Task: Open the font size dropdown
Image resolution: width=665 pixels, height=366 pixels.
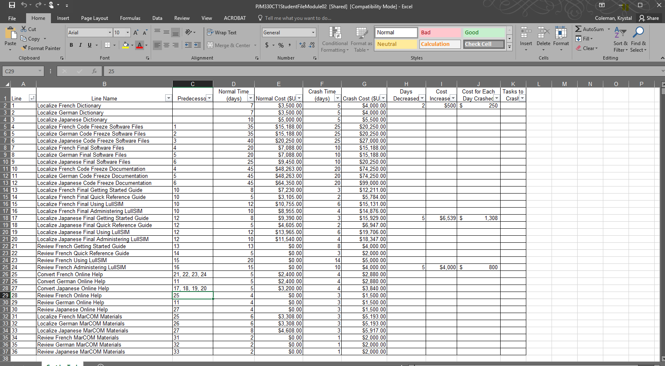Action: point(128,33)
